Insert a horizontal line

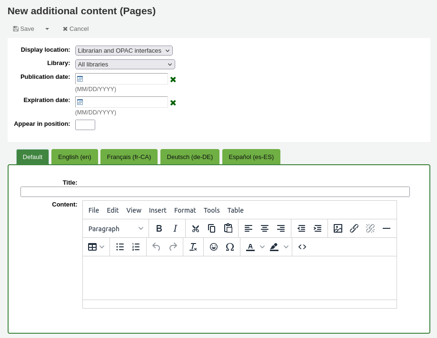tap(386, 228)
